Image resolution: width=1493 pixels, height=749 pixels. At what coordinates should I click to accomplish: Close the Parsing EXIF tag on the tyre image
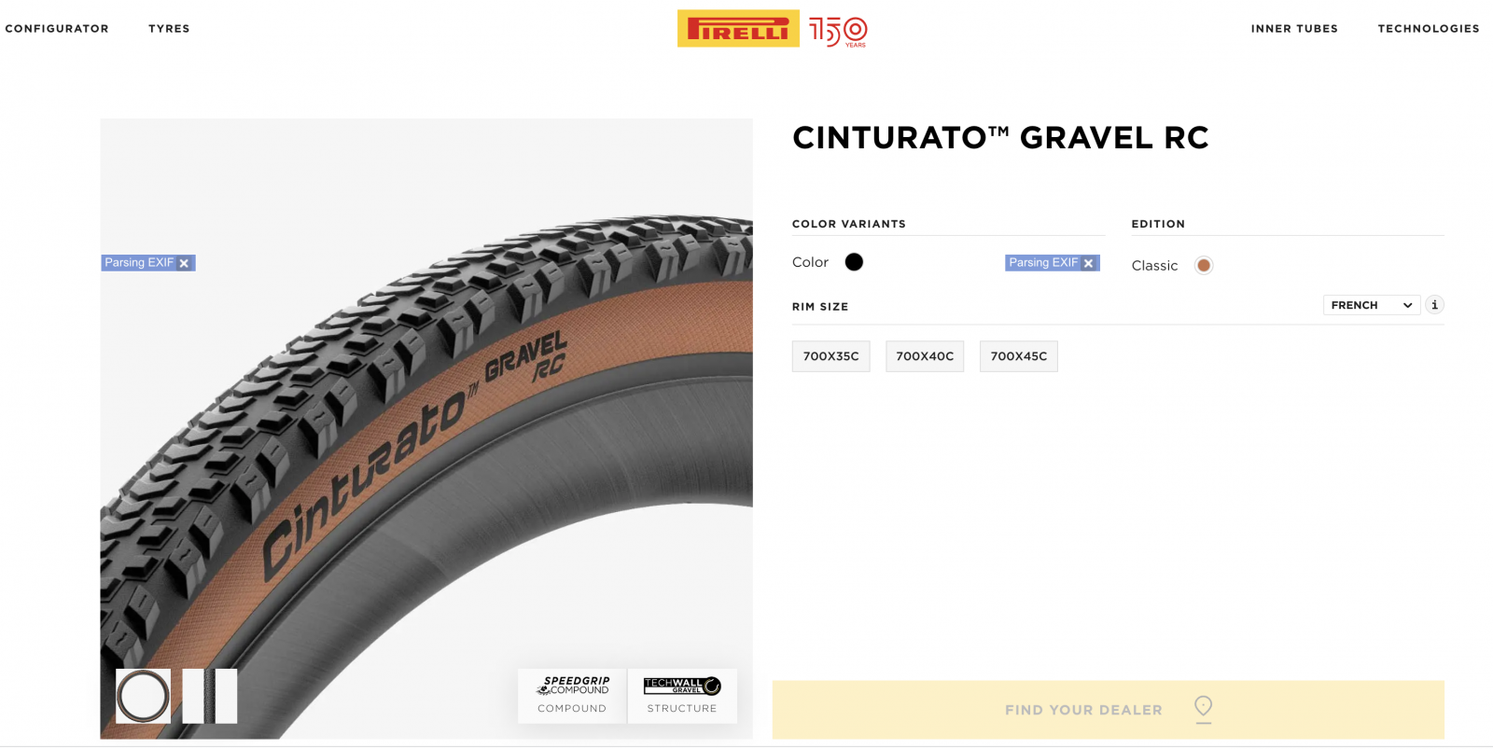coord(184,264)
